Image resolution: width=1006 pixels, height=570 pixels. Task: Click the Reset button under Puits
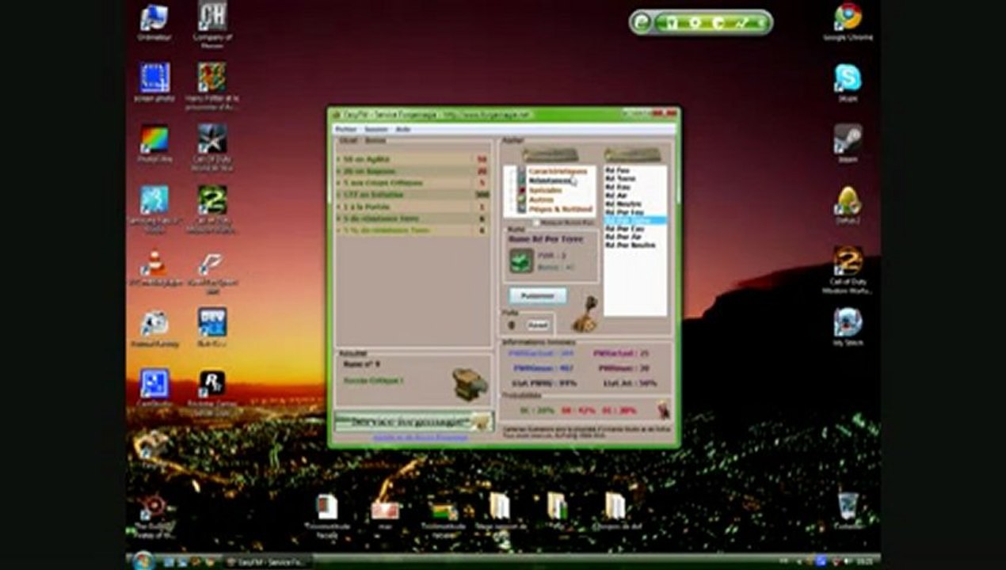pyautogui.click(x=538, y=325)
